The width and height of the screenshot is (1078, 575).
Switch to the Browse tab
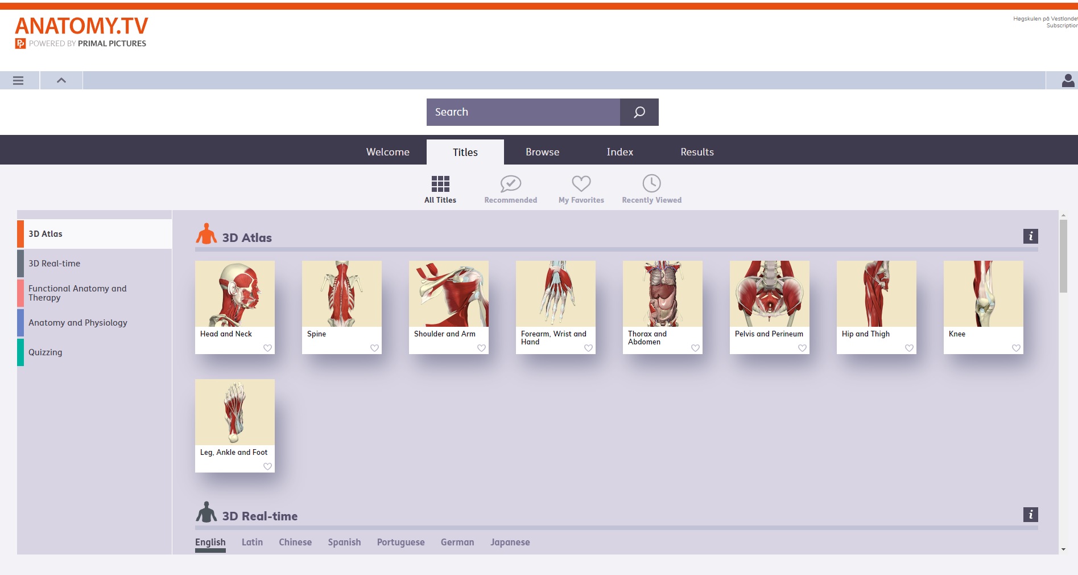pyautogui.click(x=542, y=152)
